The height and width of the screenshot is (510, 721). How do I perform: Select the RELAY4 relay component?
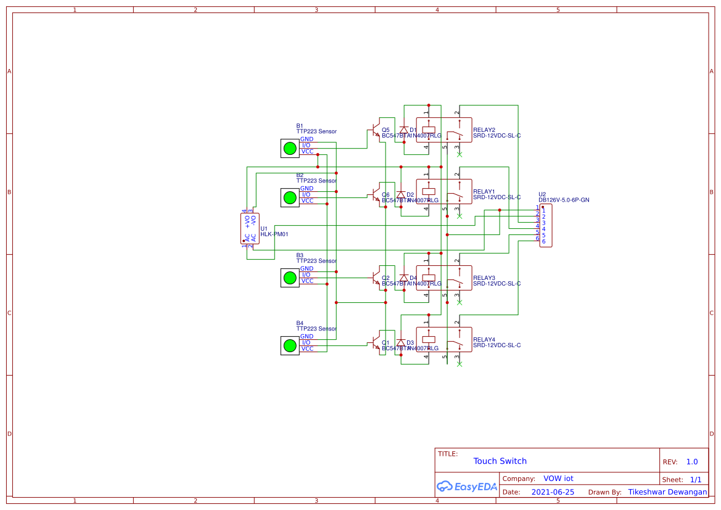coord(444,340)
